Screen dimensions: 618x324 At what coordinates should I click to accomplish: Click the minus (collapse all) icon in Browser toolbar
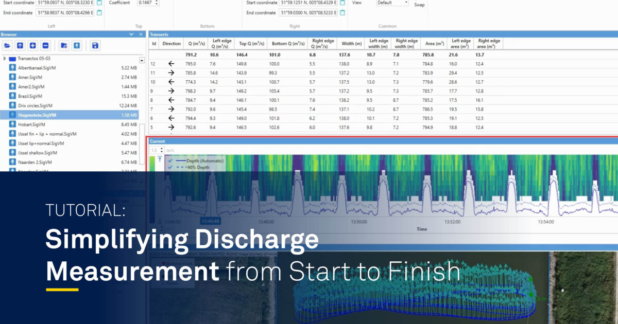(45, 45)
